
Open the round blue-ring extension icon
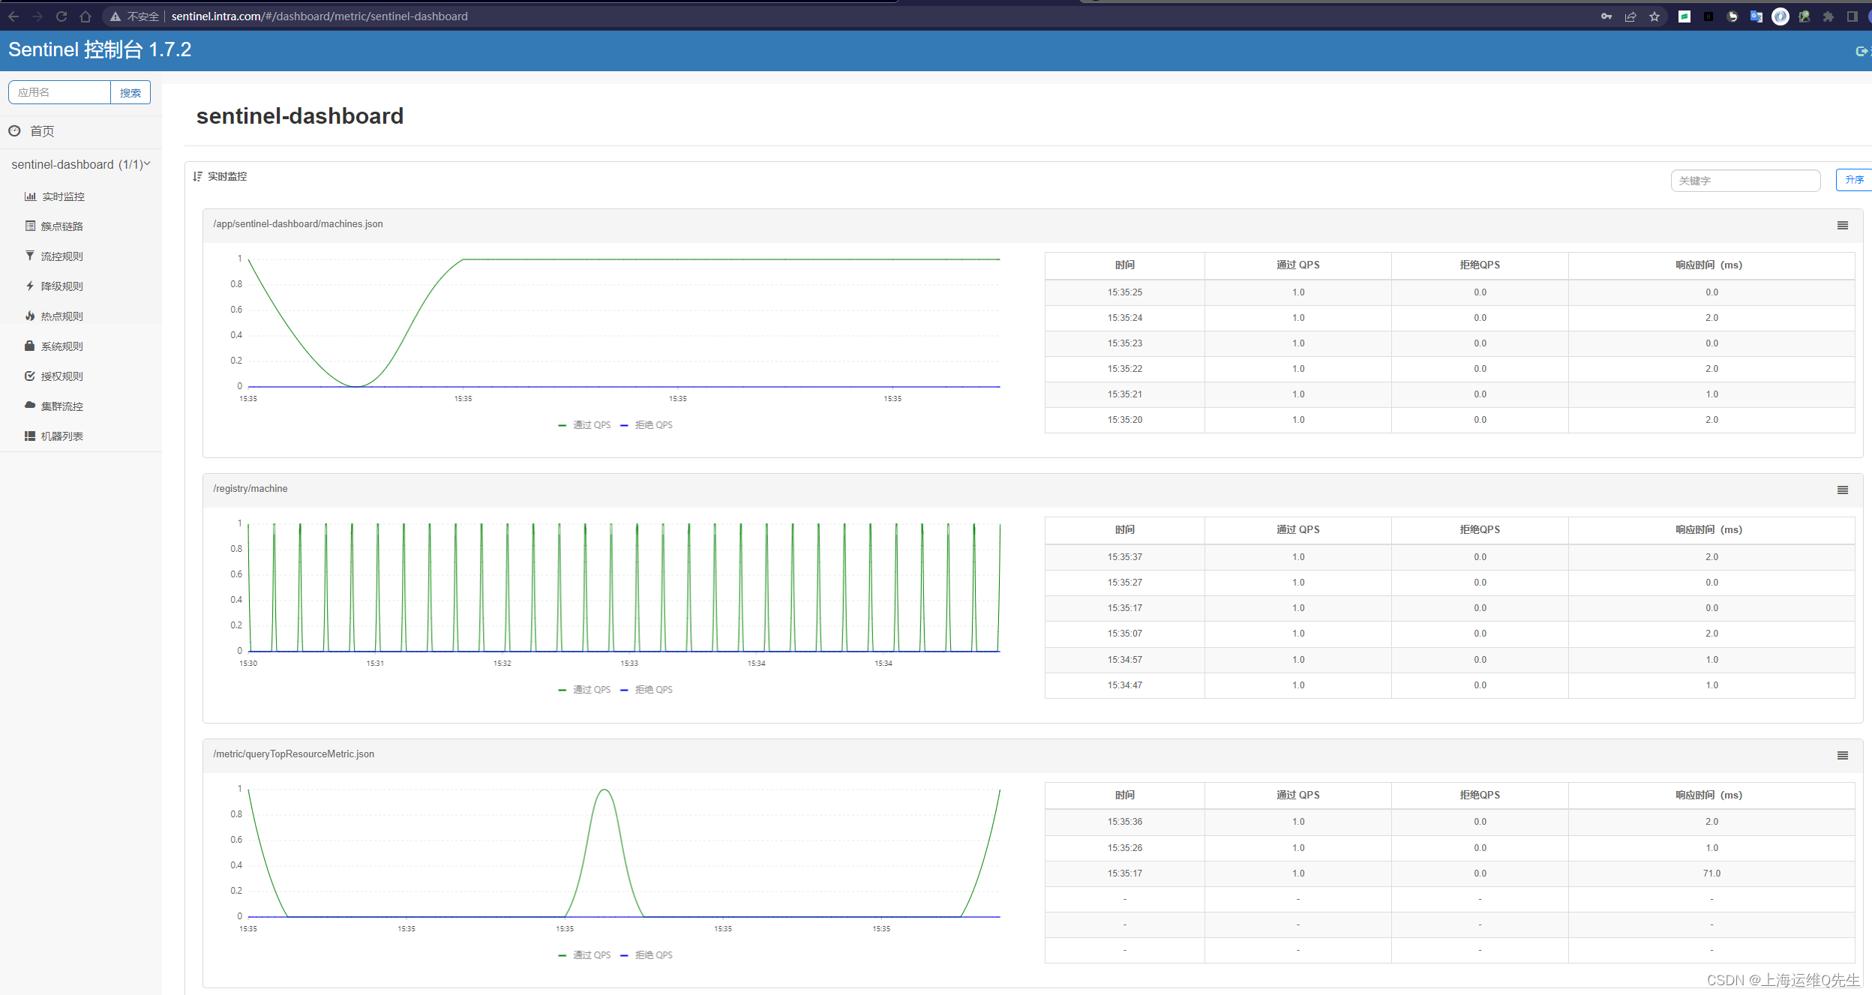pyautogui.click(x=1780, y=16)
